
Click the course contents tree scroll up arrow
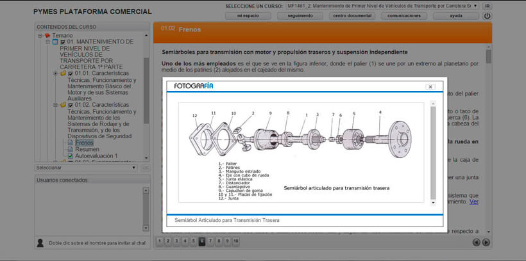[146, 35]
